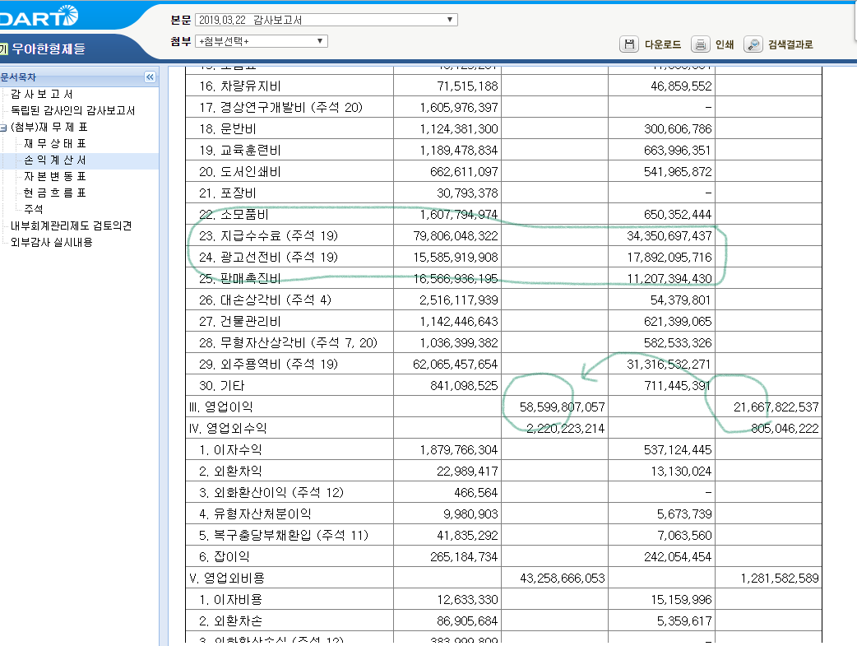Click 28. 무형자산상각비 (주석 7, 20) label
This screenshot has height=646, width=857.
pos(288,342)
